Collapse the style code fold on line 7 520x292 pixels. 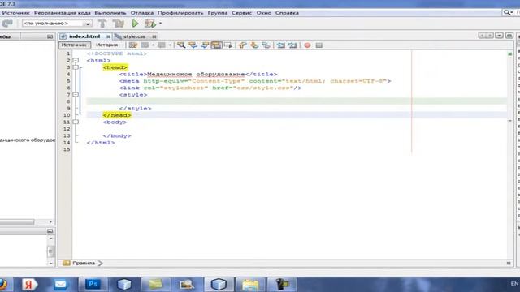point(76,95)
